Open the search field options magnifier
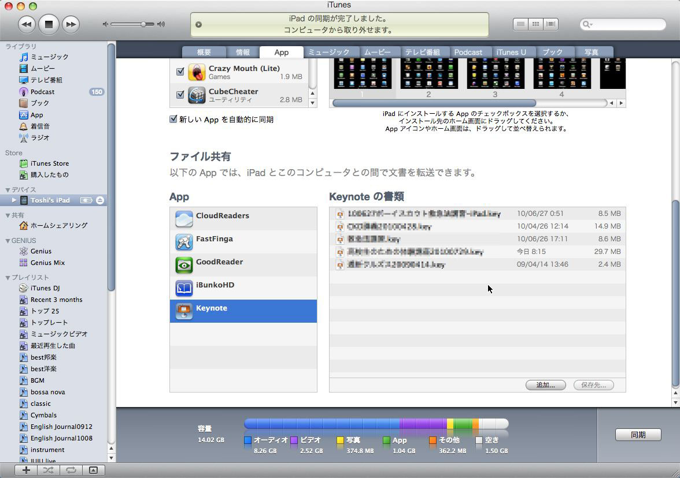Screen dimensions: 680x478 point(587,24)
